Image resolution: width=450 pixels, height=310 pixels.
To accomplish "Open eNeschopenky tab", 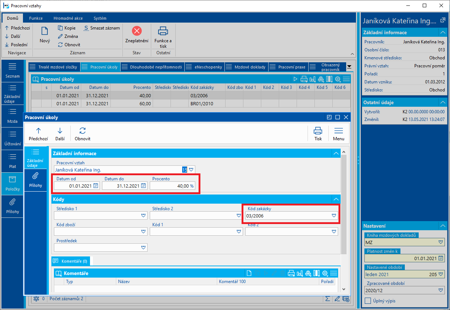I will point(204,67).
